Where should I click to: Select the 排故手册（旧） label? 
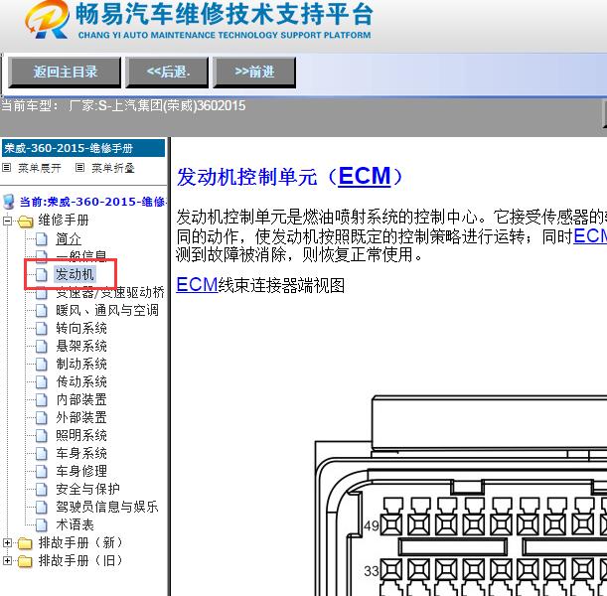click(x=80, y=560)
